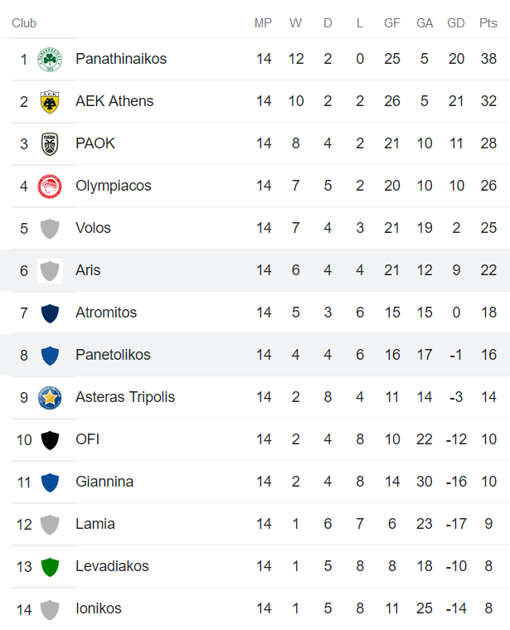Click the PAOK club crest icon
The height and width of the screenshot is (630, 510).
pyautogui.click(x=50, y=144)
